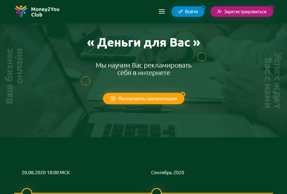
Task: Click the key icon inside the Войти button
Action: click(x=180, y=11)
